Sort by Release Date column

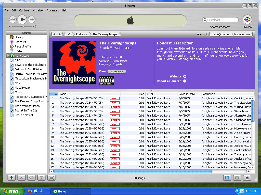[189, 94]
